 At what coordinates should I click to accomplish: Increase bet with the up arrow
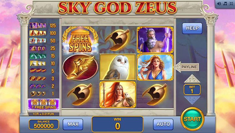pos(192,79)
